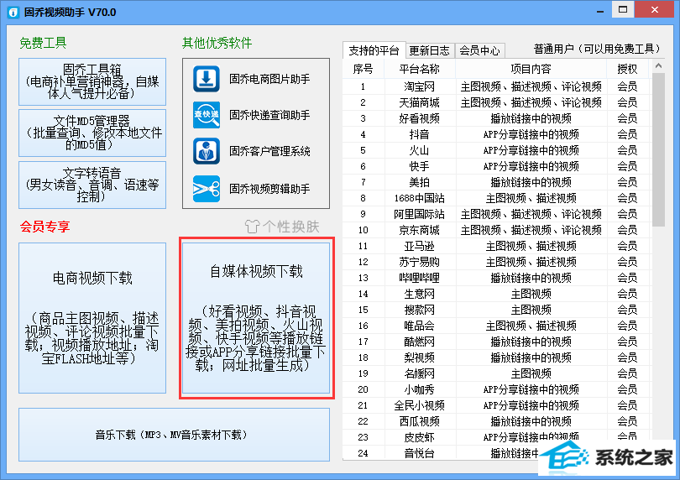Image resolution: width=680 pixels, height=480 pixels.
Task: Select 阿里国际站 row
Action: pyautogui.click(x=497, y=214)
